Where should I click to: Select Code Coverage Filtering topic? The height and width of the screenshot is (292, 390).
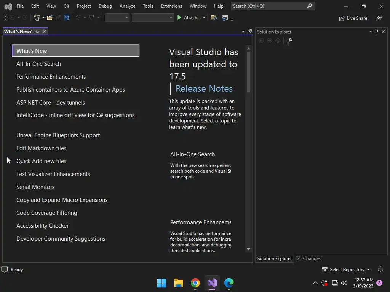47,213
